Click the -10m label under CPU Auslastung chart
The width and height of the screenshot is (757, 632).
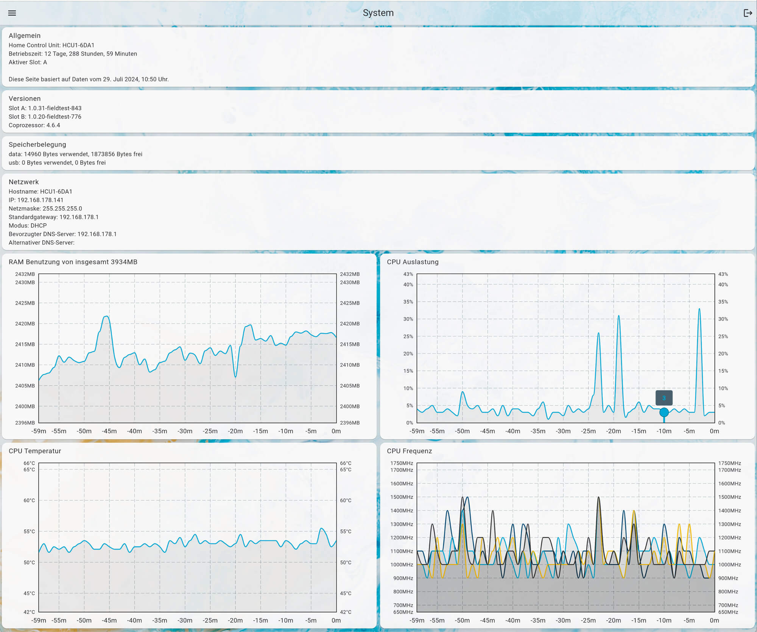pos(664,431)
